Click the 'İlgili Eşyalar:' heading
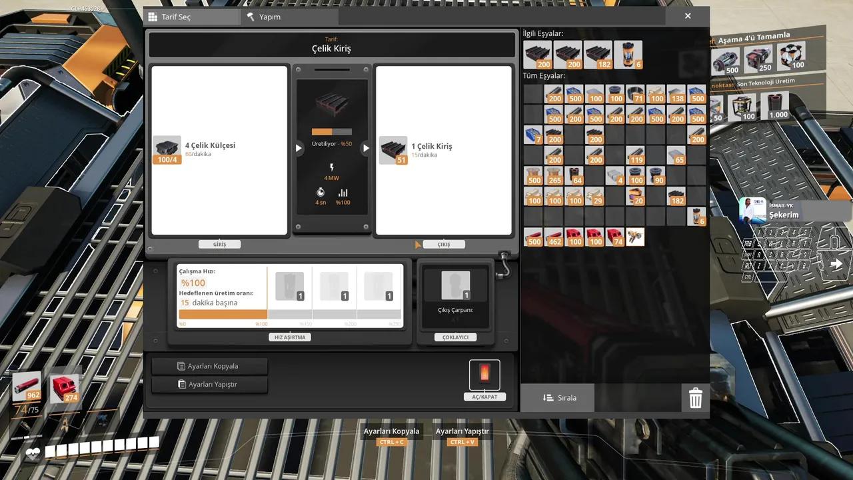Image resolution: width=853 pixels, height=480 pixels. [543, 33]
